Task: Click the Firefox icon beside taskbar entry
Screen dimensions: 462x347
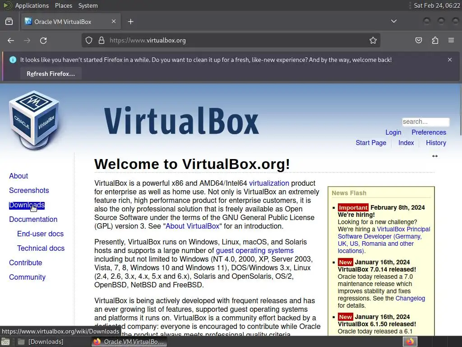Action: [97, 342]
